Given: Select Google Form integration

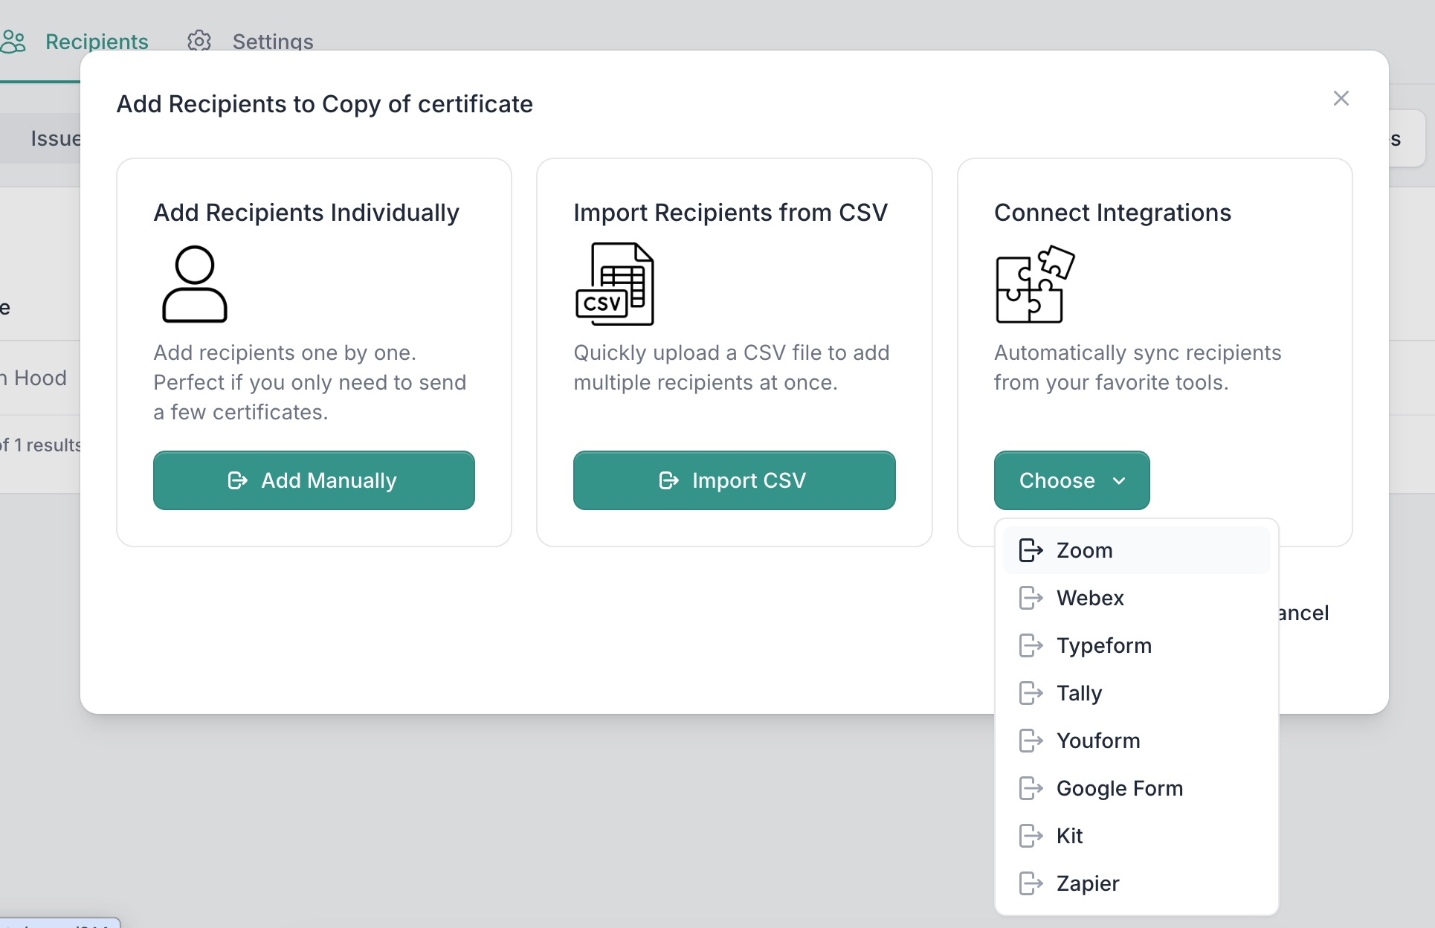Looking at the screenshot, I should [x=1136, y=788].
